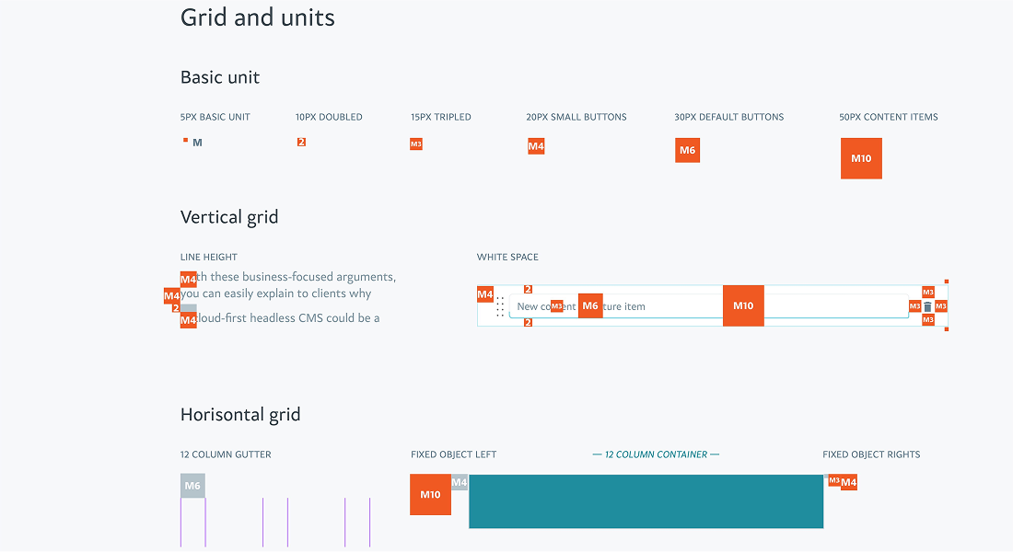
Task: Click the Horisontal grid heading
Action: pyautogui.click(x=240, y=414)
